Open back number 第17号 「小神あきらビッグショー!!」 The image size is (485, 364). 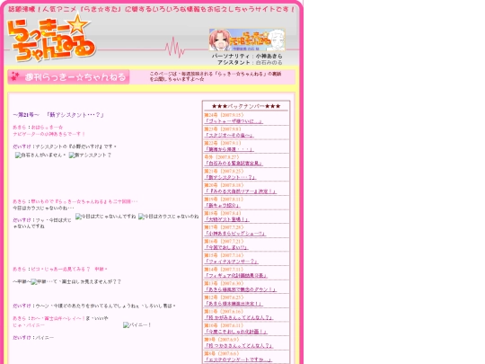[x=235, y=234]
